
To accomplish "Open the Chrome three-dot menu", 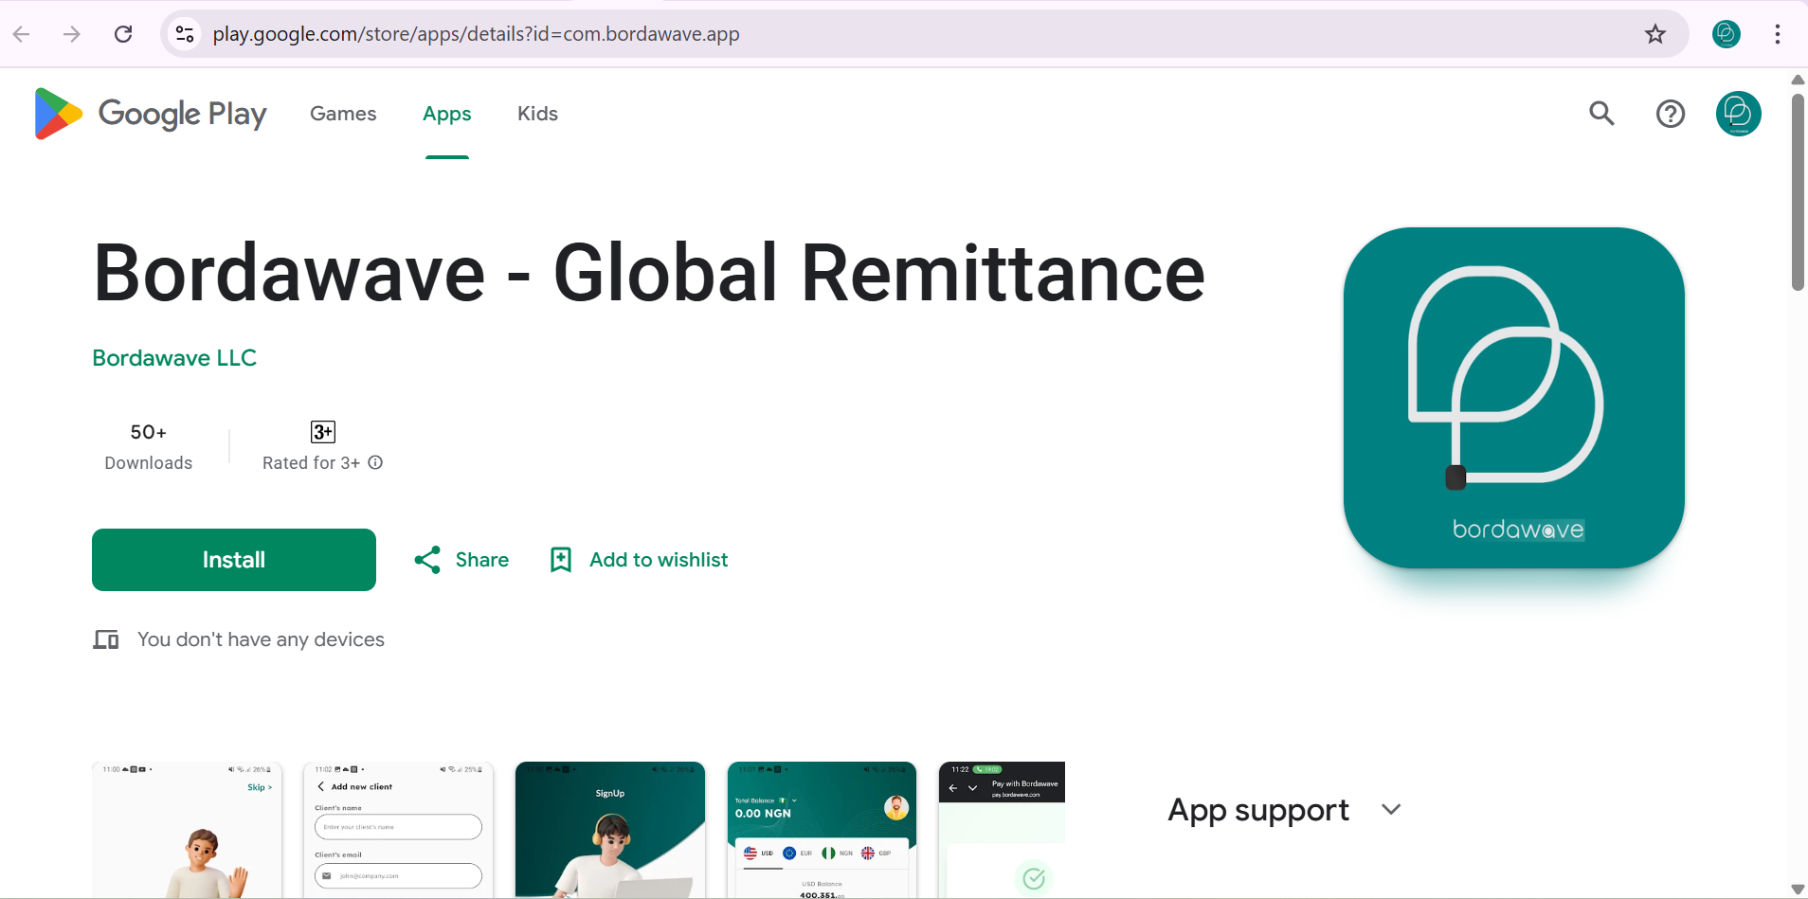I will (x=1778, y=34).
